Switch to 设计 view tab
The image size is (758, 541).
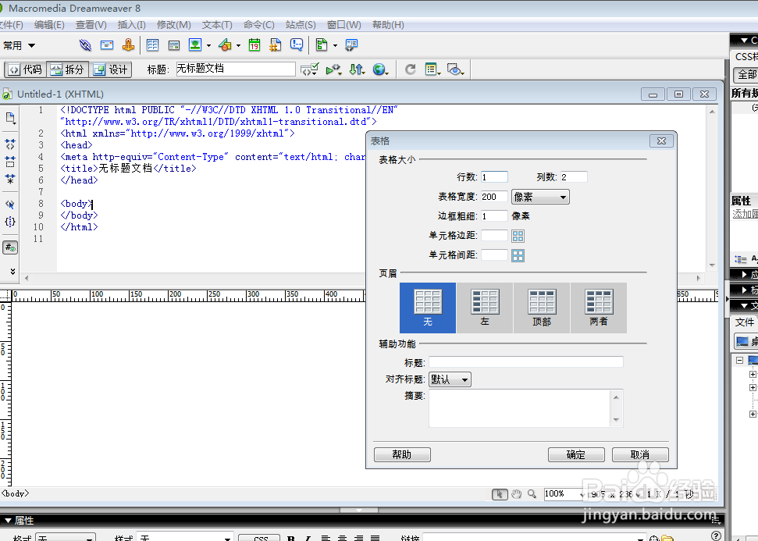point(110,69)
